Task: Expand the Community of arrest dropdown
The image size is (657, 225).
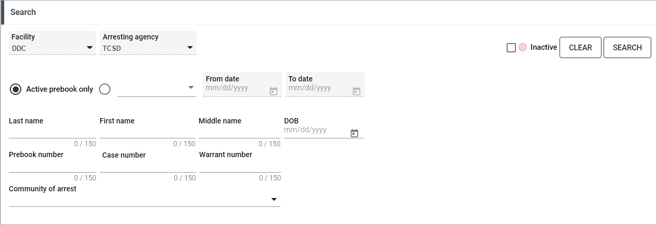Action: pyautogui.click(x=145, y=200)
